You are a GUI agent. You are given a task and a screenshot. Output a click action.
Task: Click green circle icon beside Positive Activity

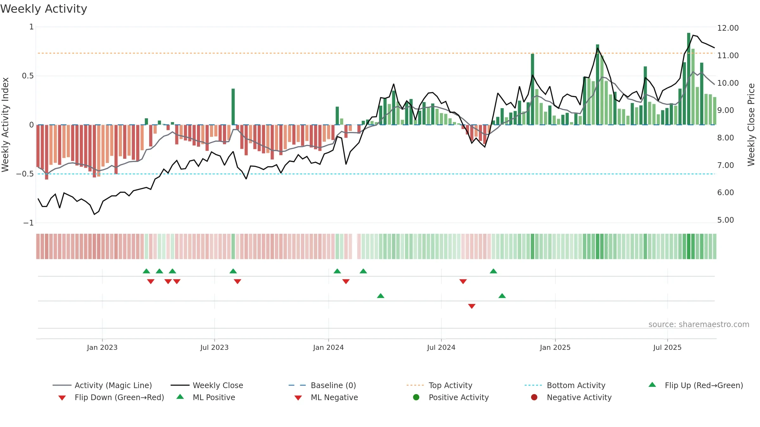[416, 397]
